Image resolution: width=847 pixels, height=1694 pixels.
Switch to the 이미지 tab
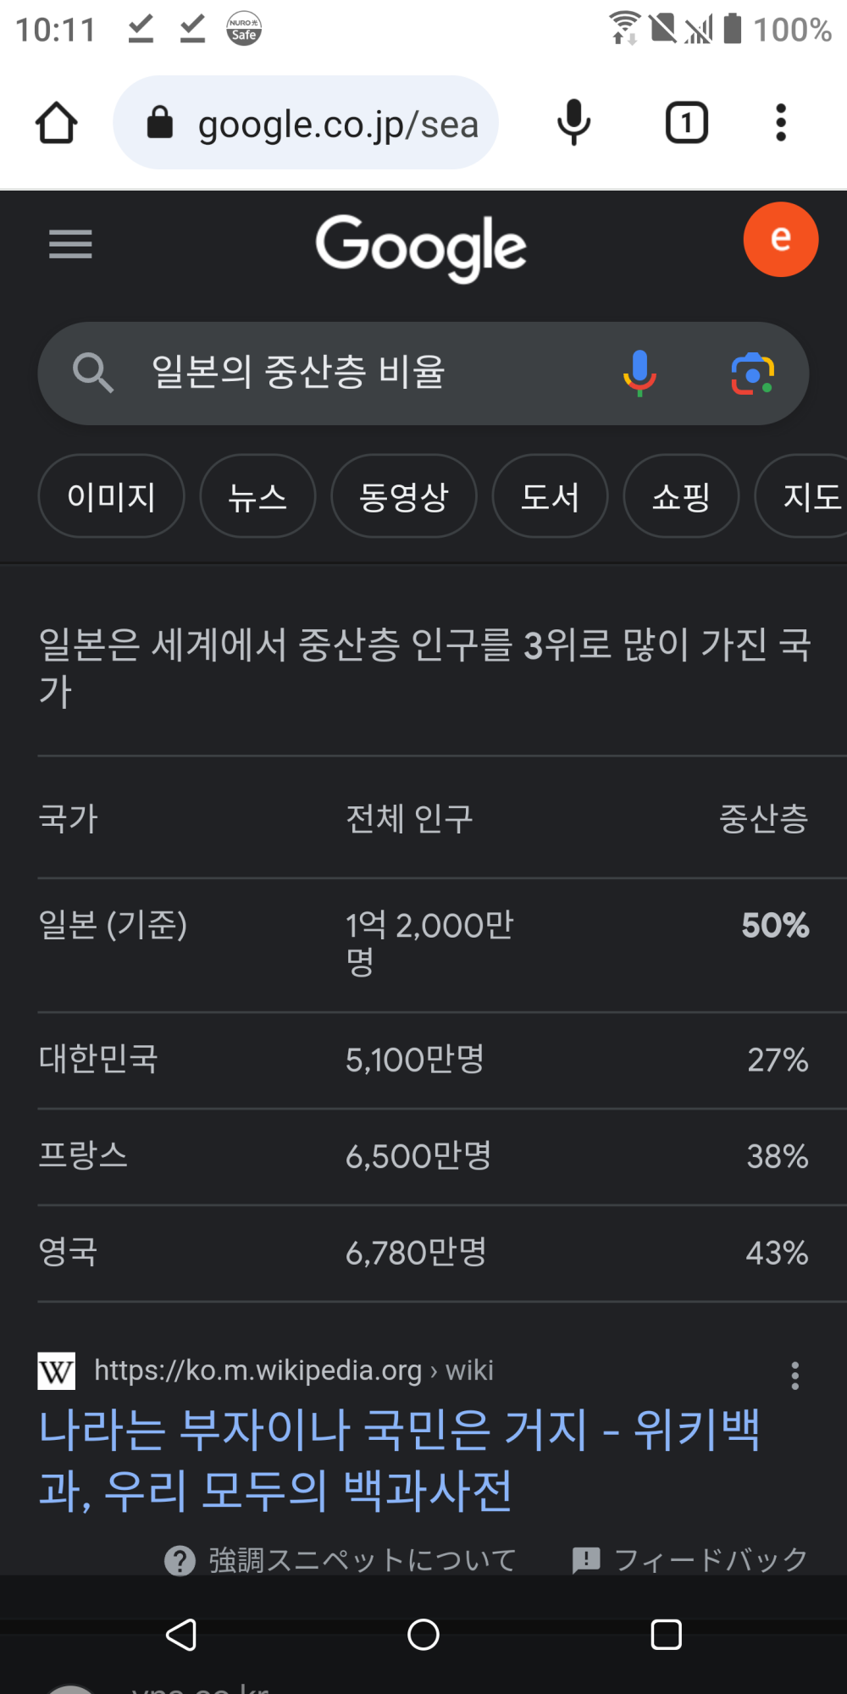[x=111, y=496]
